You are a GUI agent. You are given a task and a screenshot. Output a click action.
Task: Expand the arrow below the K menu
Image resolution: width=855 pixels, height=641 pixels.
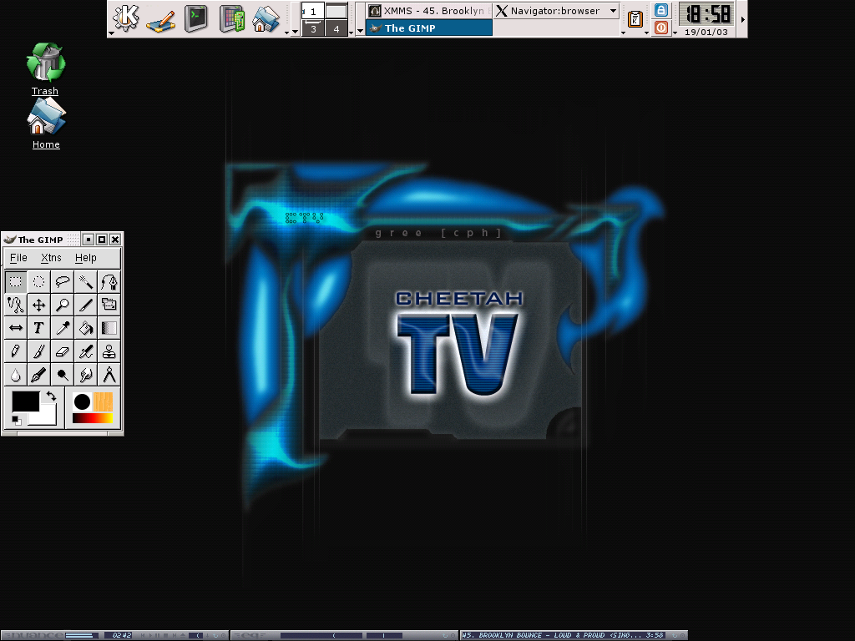(x=111, y=33)
